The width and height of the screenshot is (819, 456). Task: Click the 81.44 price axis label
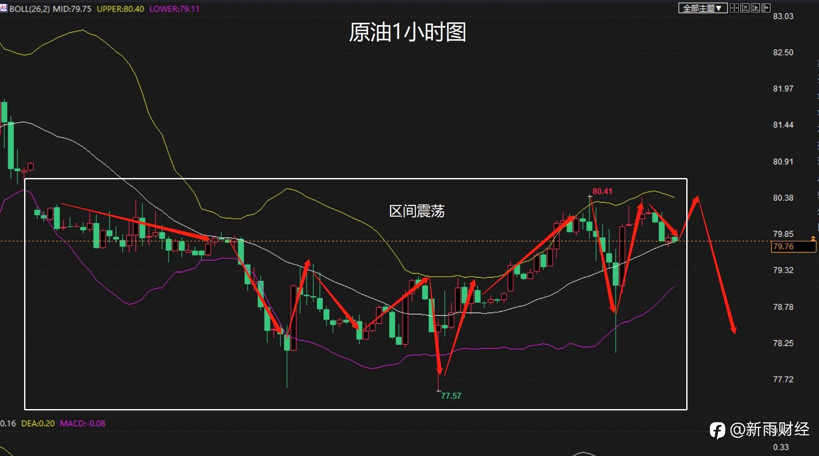click(x=783, y=125)
